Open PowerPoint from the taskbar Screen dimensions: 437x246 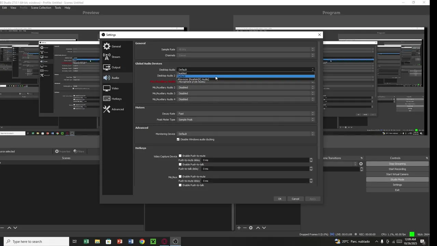point(119,242)
